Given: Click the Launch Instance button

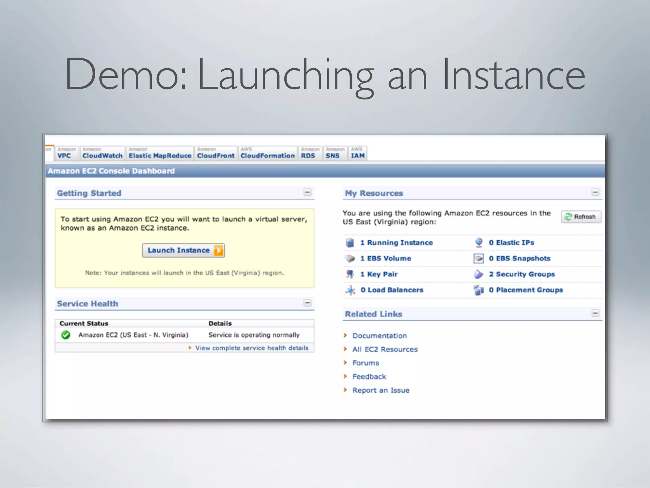Looking at the screenshot, I should 183,251.
